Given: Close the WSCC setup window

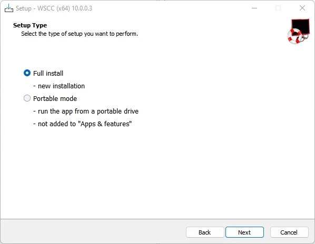Looking at the screenshot, I should (x=302, y=8).
